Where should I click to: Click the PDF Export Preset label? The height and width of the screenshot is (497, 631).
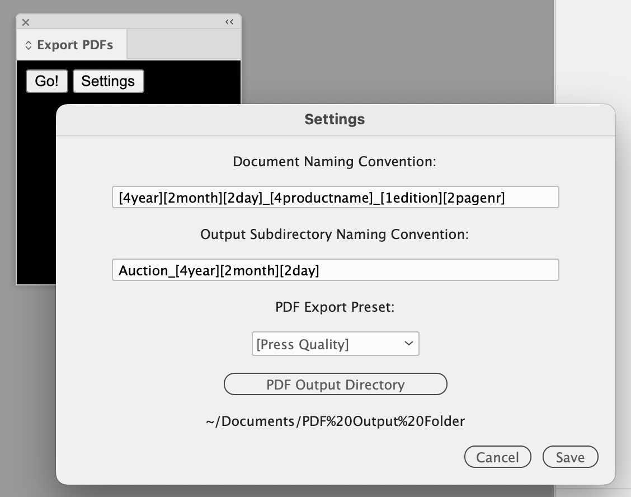tap(335, 307)
